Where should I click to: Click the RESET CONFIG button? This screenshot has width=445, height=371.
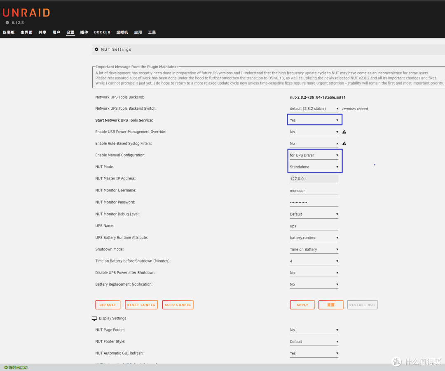141,305
